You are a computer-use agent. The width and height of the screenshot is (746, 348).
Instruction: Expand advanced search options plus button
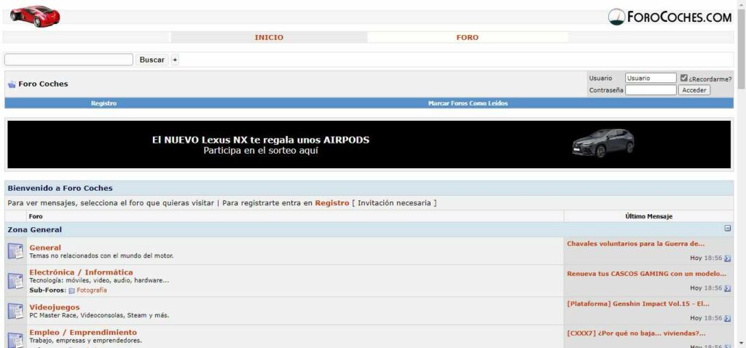(x=175, y=60)
